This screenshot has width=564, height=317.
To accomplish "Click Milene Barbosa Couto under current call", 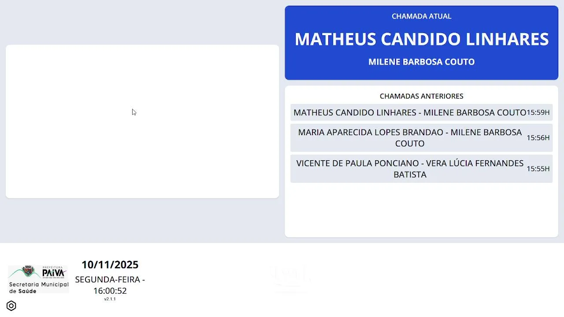I will 421,62.
